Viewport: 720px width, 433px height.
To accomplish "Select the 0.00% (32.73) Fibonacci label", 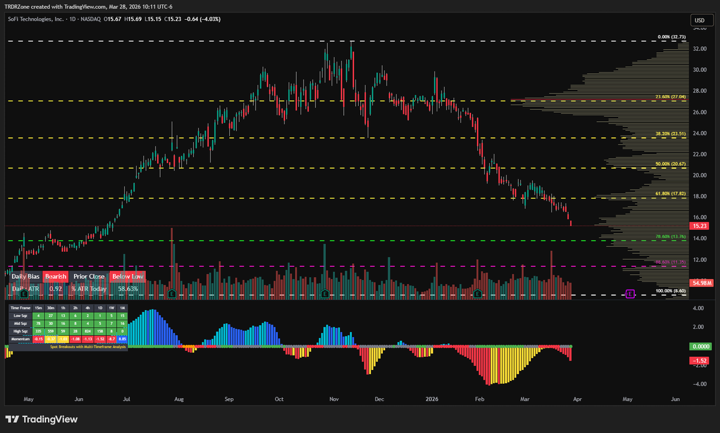I will click(x=671, y=37).
